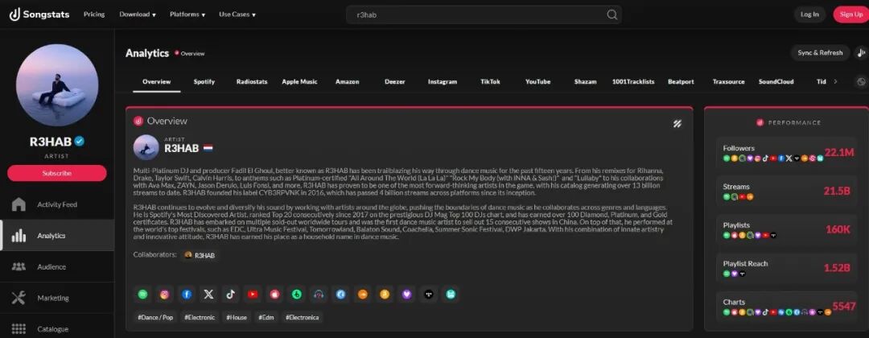This screenshot has height=338, width=869.
Task: Expand the Download dropdown menu
Action: (x=138, y=14)
